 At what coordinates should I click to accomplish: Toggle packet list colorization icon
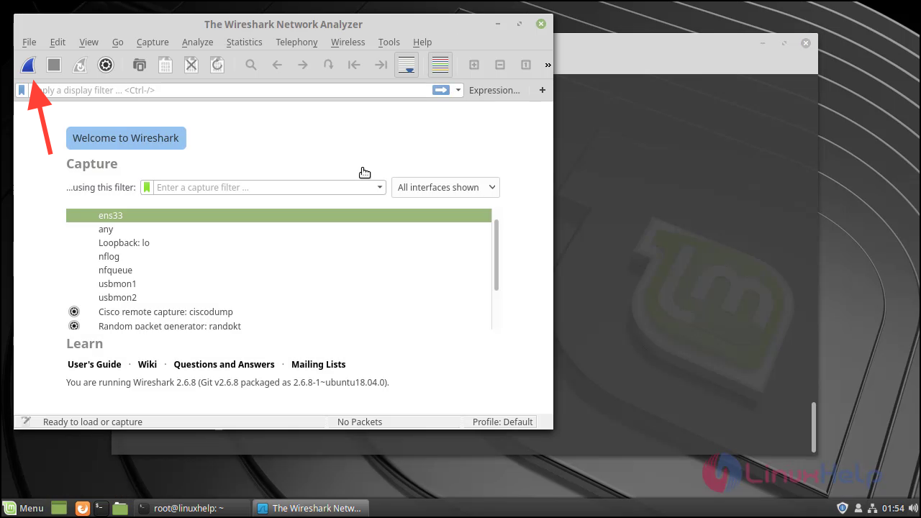[440, 65]
